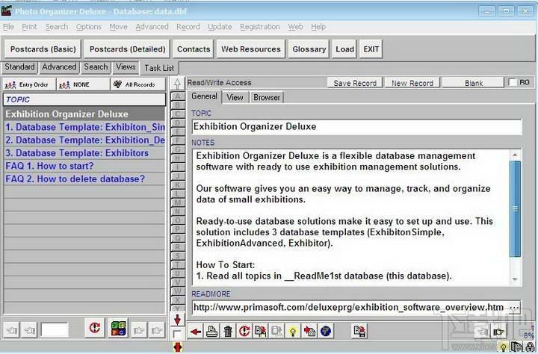Switch to the Browser tab
Viewport: 538px width, 354px height.
[x=267, y=97]
